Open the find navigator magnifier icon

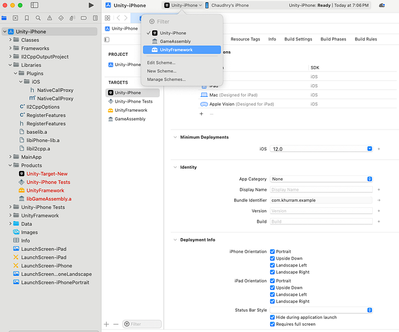pyautogui.click(x=38, y=18)
